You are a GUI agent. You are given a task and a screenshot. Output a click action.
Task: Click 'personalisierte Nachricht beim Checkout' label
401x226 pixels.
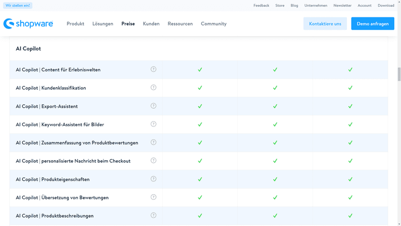point(86,161)
